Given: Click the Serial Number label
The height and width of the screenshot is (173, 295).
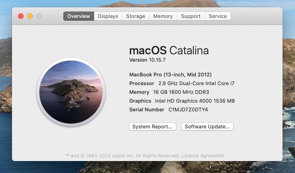Looking at the screenshot, I should click(147, 110).
